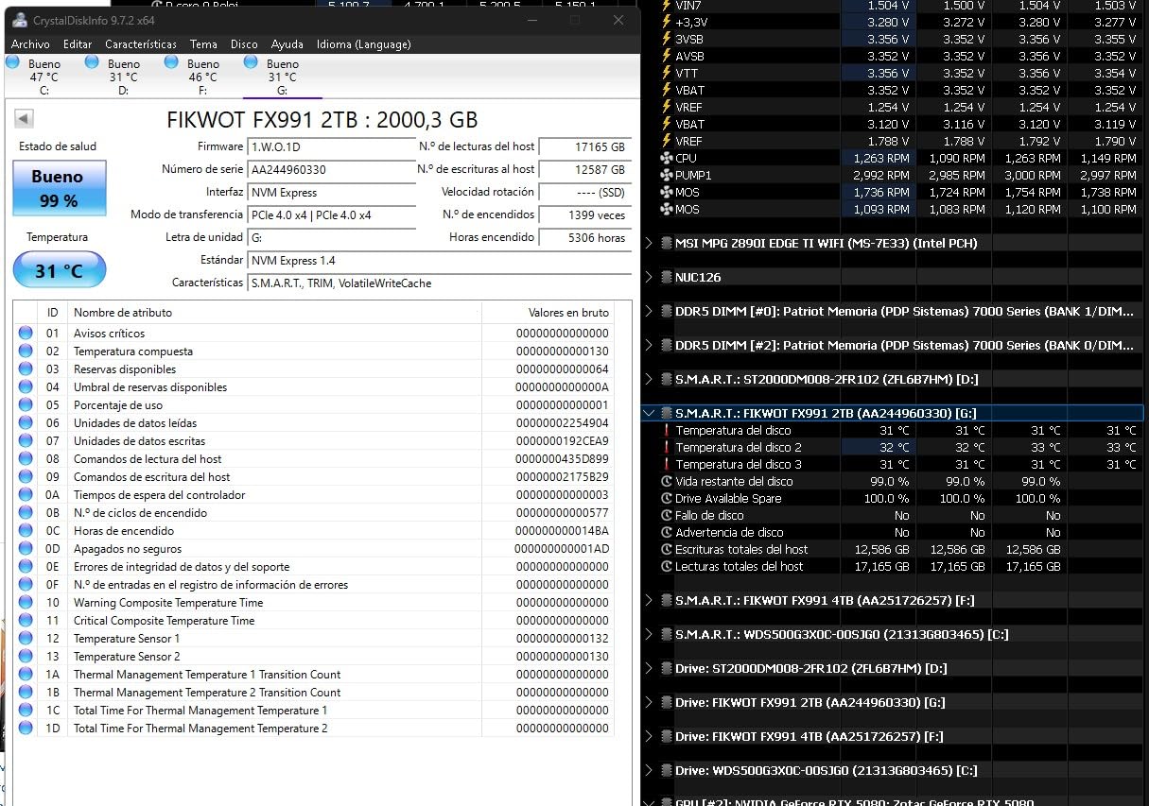Screen dimensions: 1149x806
Task: Open the Características menu
Action: pos(140,44)
